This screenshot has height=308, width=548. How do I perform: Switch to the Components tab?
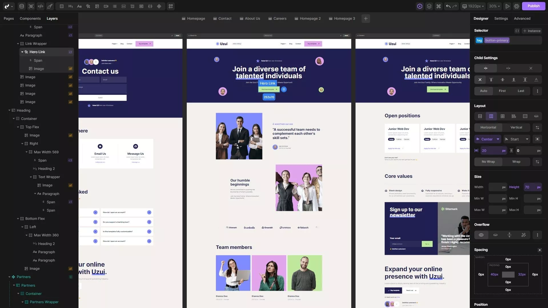point(30,19)
